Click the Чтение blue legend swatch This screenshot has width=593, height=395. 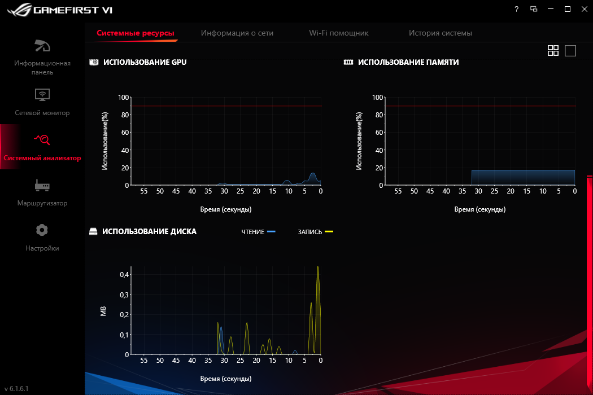point(271,231)
